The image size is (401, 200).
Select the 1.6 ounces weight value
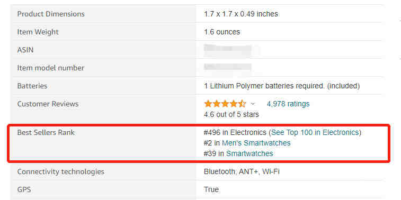(222, 32)
